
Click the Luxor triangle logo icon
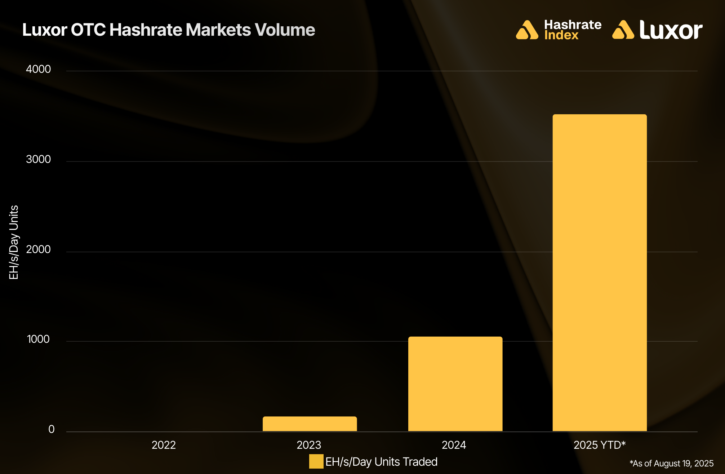[623, 30]
